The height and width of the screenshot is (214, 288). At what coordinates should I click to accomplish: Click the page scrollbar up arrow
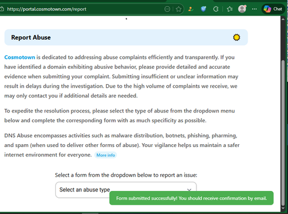pos(283,19)
